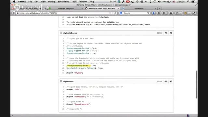Select the Handing IE8 and lower tab
Viewport: 208px width, 117px height.
pos(102,8)
